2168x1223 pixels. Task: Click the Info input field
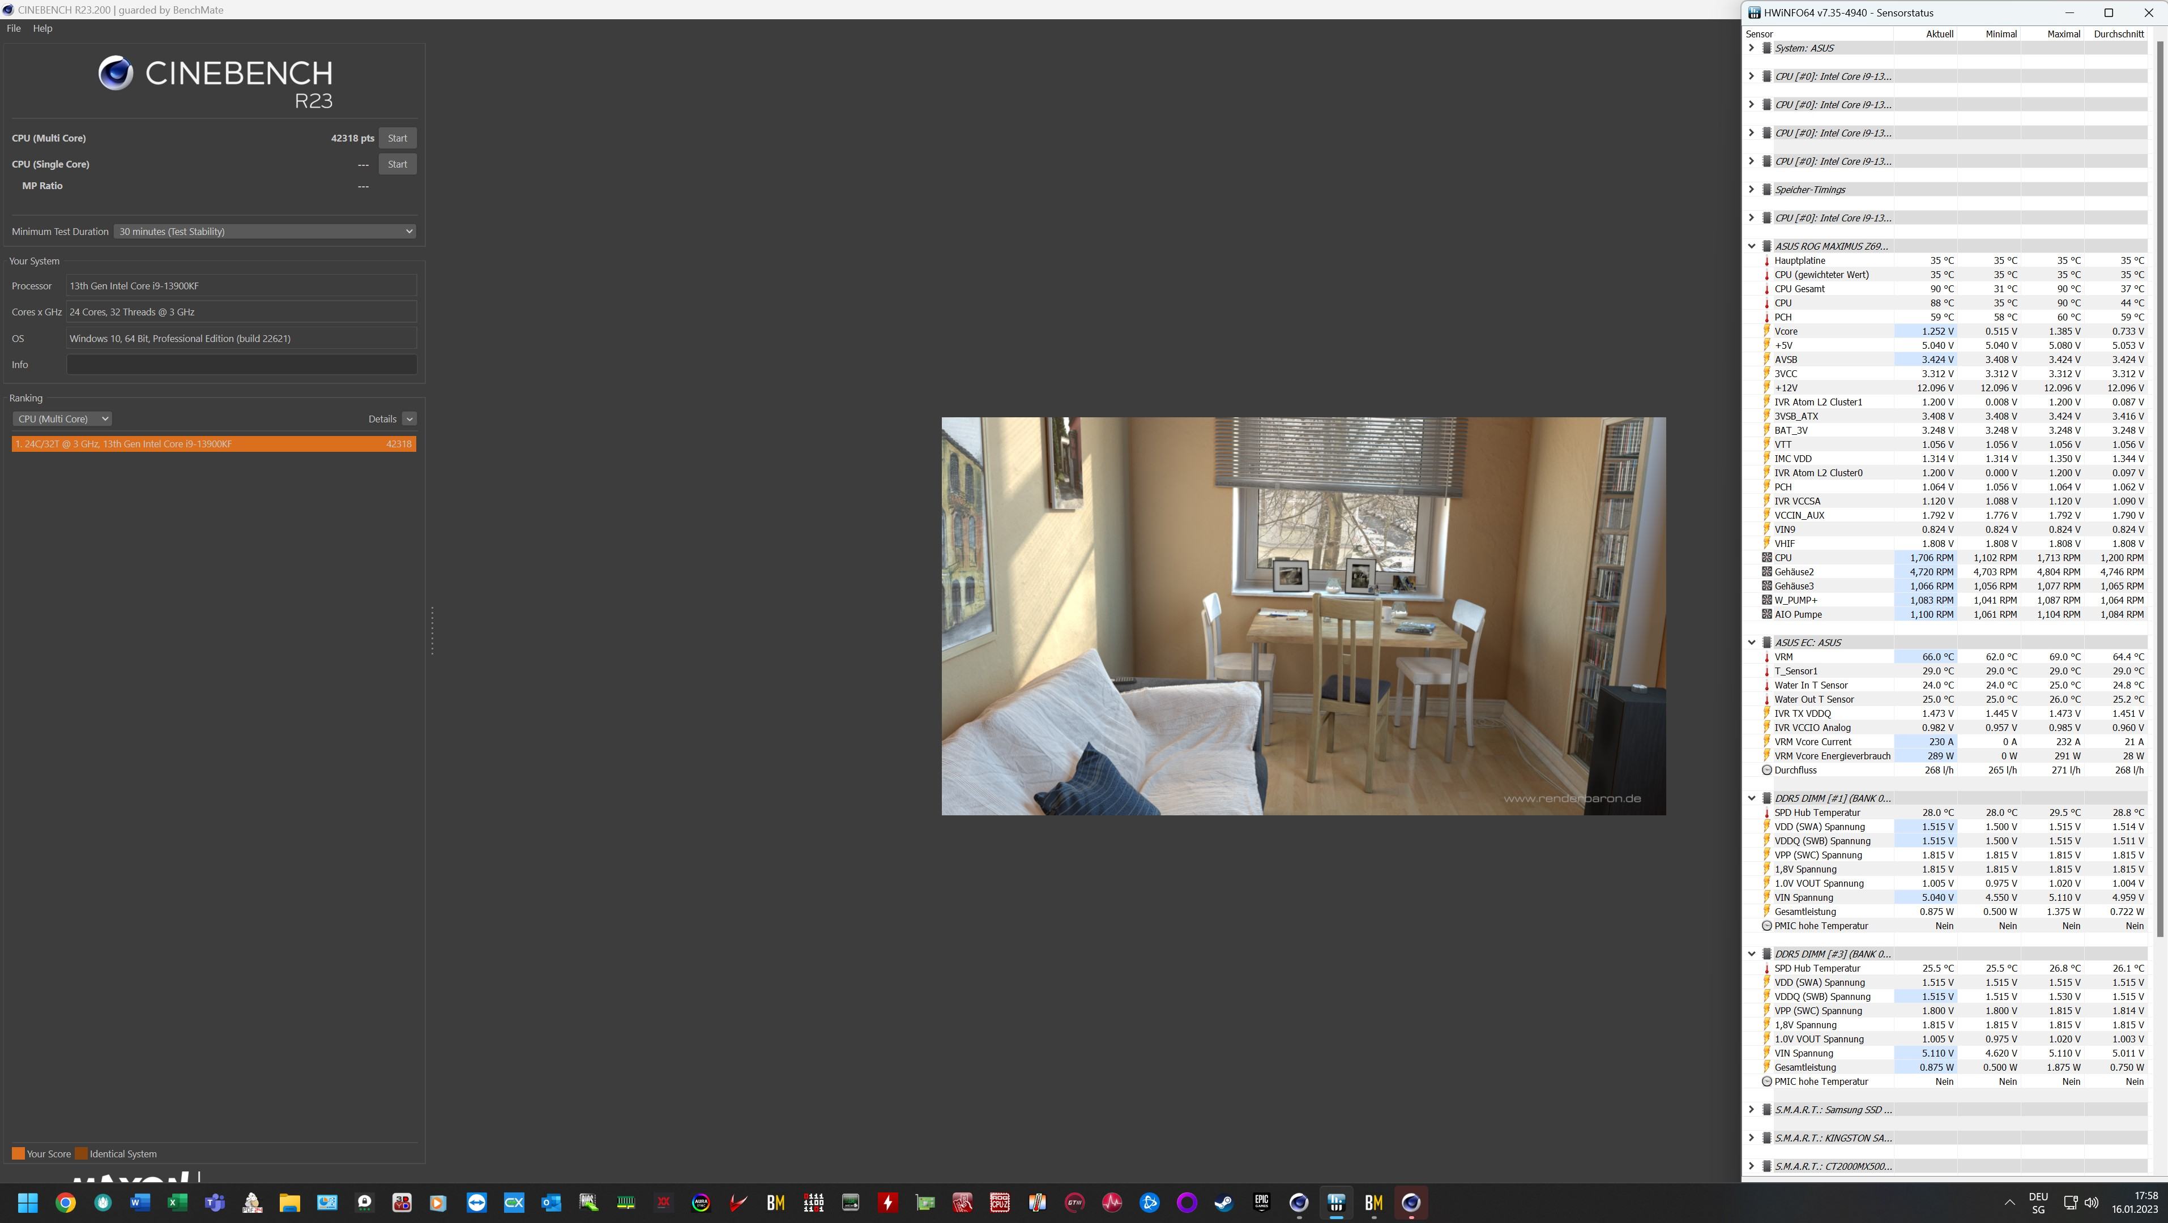241,364
